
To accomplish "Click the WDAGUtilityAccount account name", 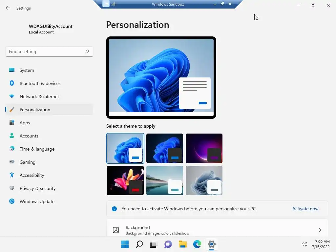I will click(x=51, y=26).
